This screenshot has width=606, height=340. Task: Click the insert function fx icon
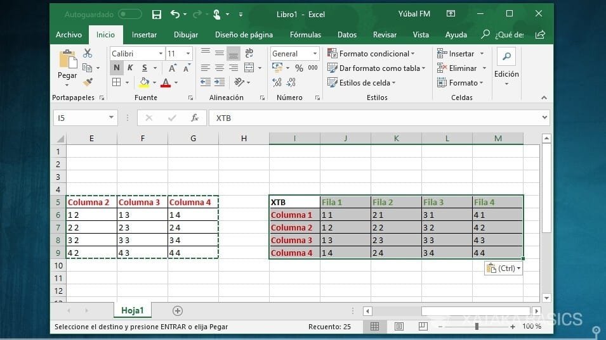[x=195, y=118]
